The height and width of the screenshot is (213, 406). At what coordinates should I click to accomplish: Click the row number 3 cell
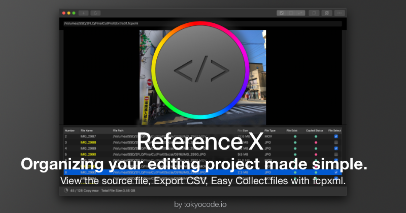tap(66, 143)
